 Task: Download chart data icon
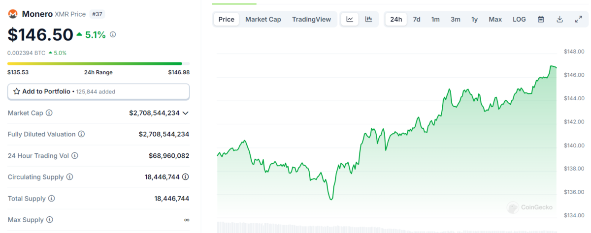(559, 19)
